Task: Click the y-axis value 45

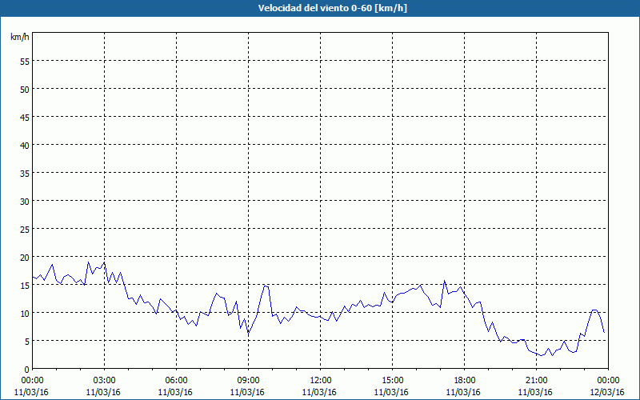Action: [x=25, y=117]
